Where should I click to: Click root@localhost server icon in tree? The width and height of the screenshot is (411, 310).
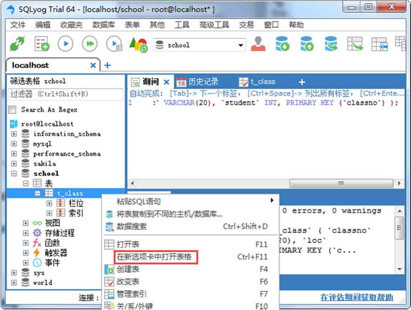(x=14, y=124)
